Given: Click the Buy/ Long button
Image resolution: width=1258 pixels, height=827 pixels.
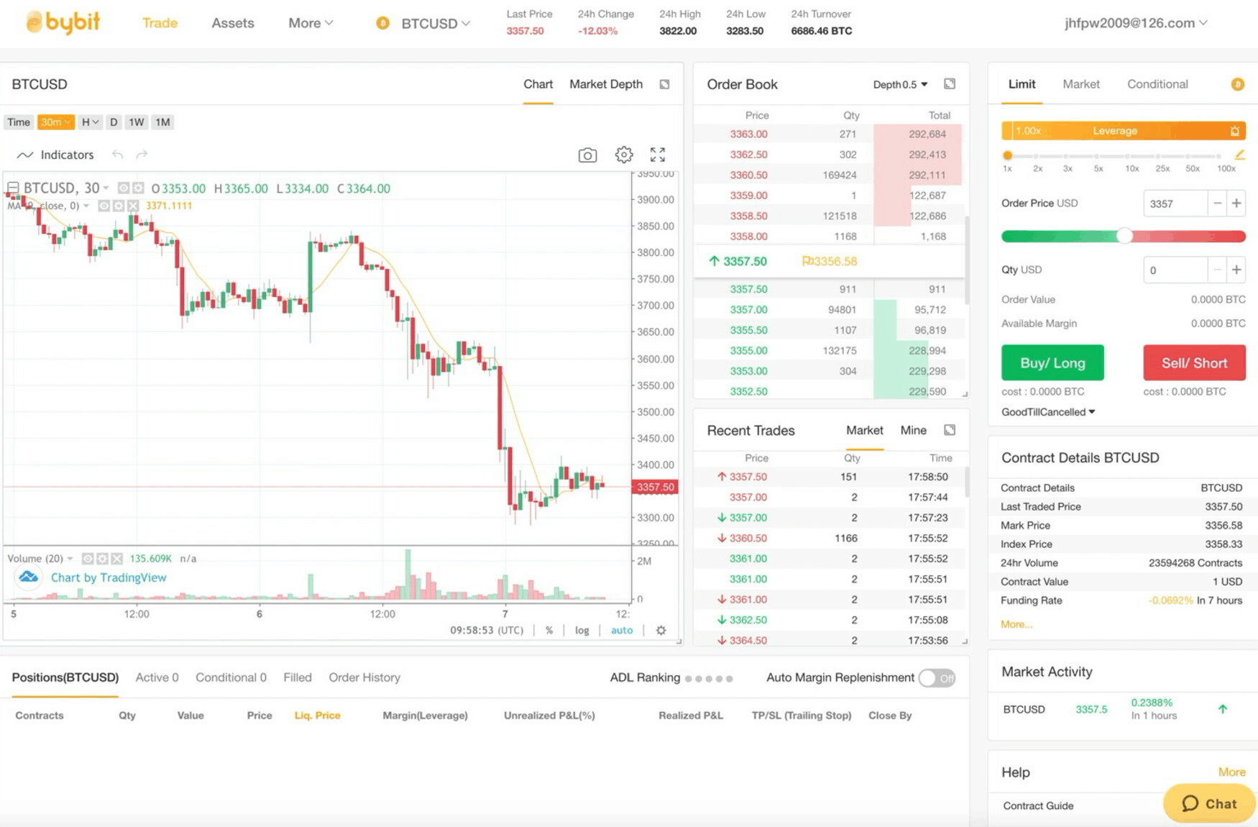Looking at the screenshot, I should (x=1052, y=363).
